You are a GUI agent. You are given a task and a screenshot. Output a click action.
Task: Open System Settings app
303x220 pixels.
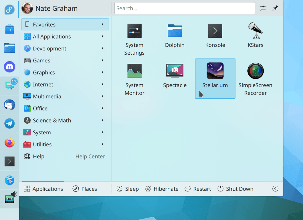(134, 31)
